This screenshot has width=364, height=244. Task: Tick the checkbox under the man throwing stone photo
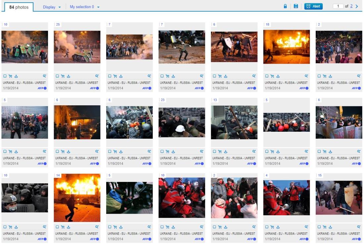(x=162, y=76)
